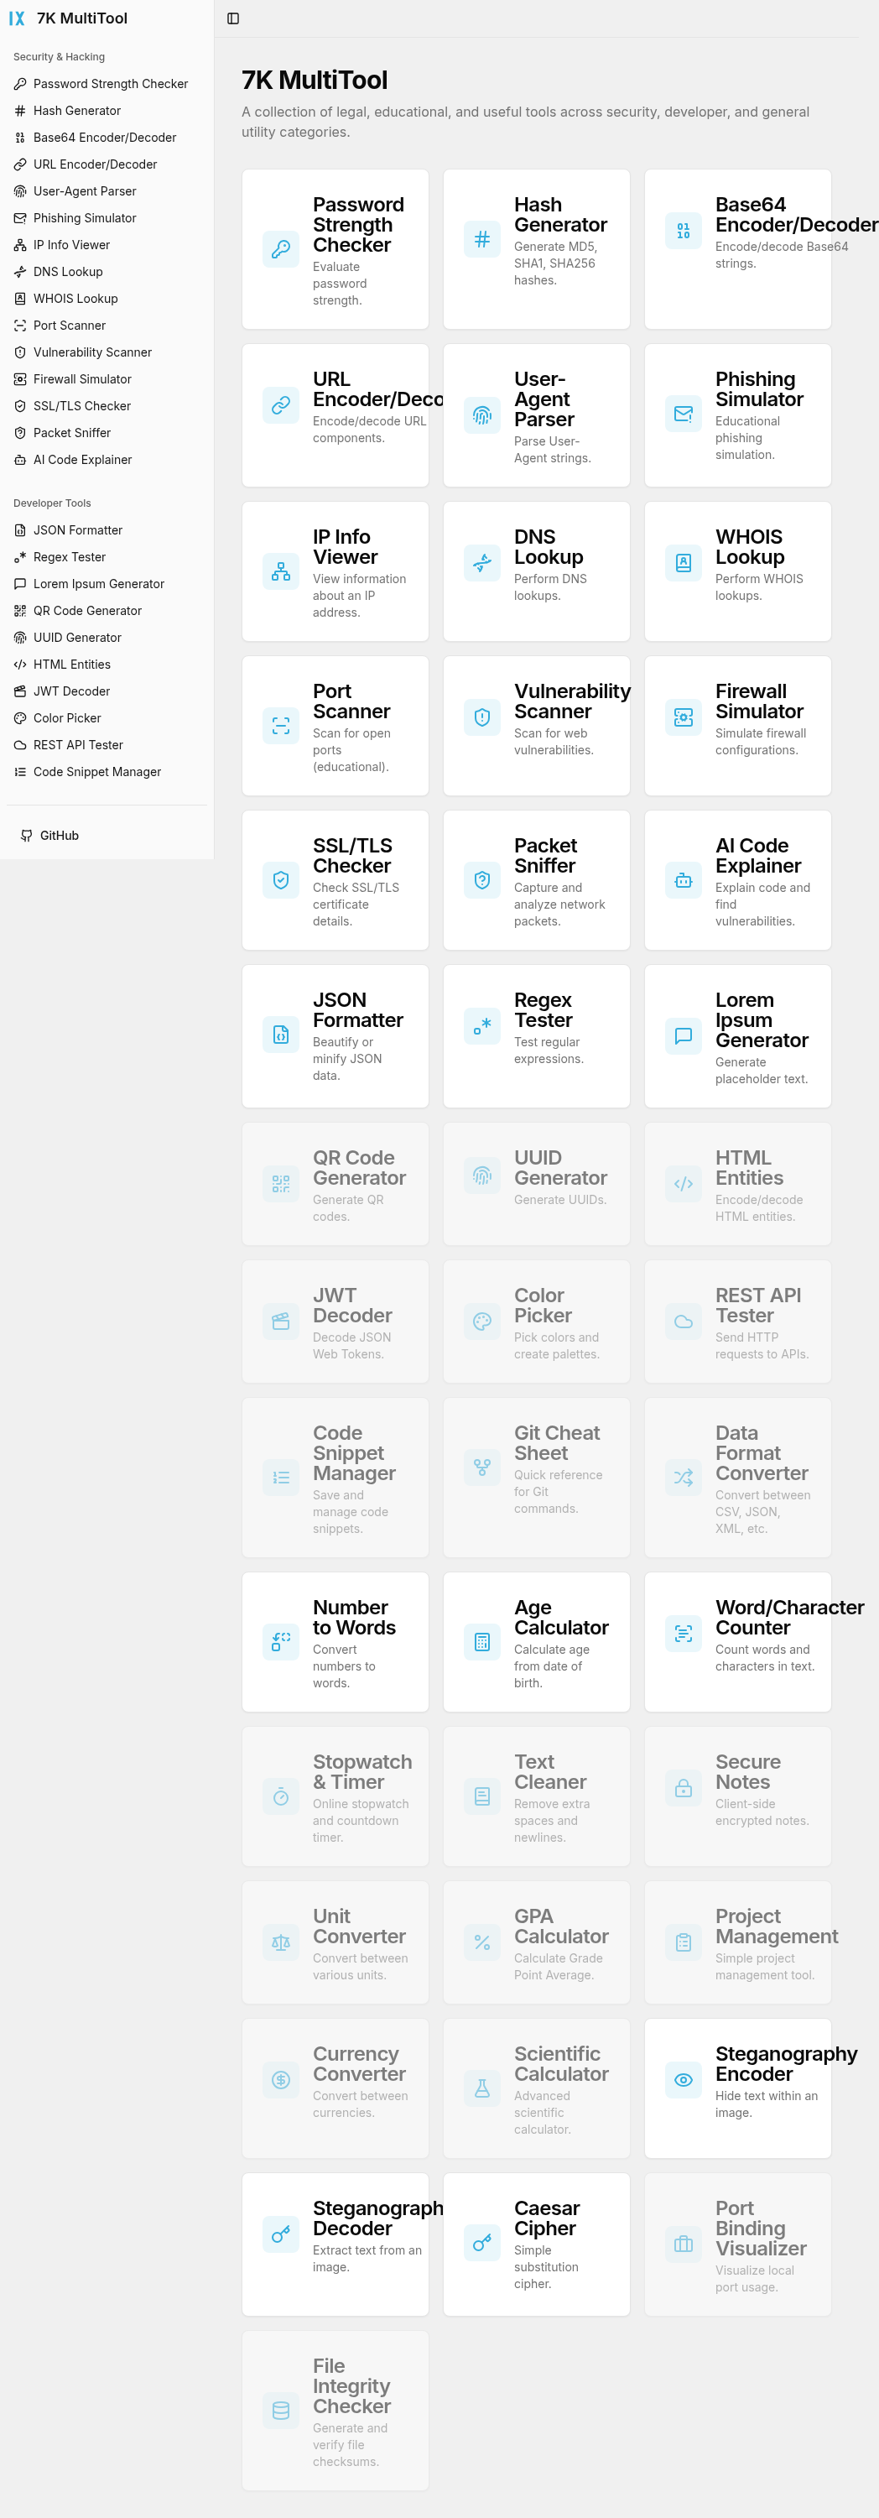This screenshot has width=879, height=2518.
Task: Click the hash icon on Hash Generator card
Action: tap(481, 239)
